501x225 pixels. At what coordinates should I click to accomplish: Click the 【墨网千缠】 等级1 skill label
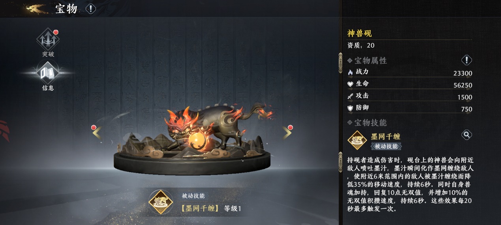tap(210, 208)
